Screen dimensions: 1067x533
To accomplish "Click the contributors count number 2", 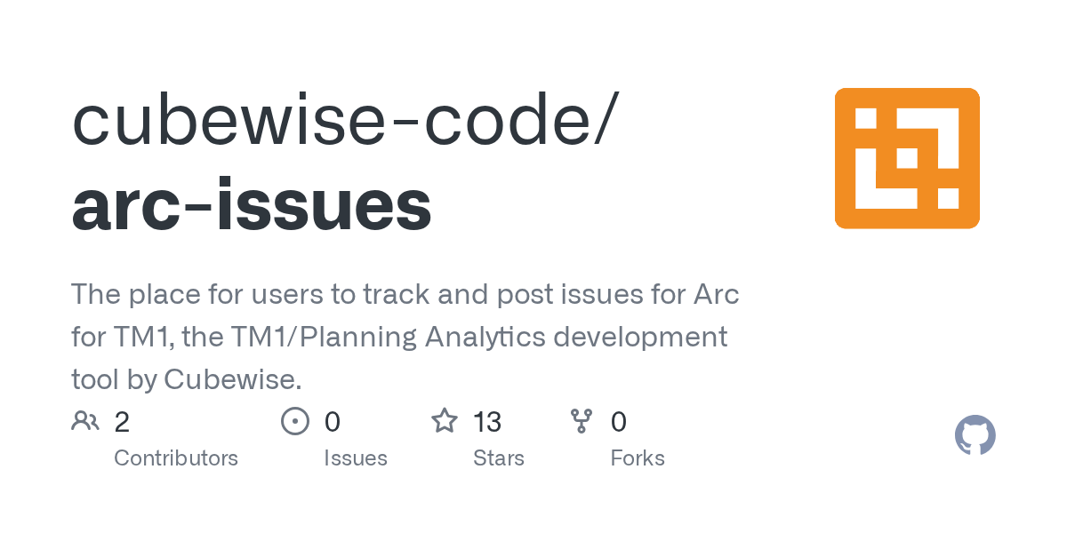I will pyautogui.click(x=122, y=421).
